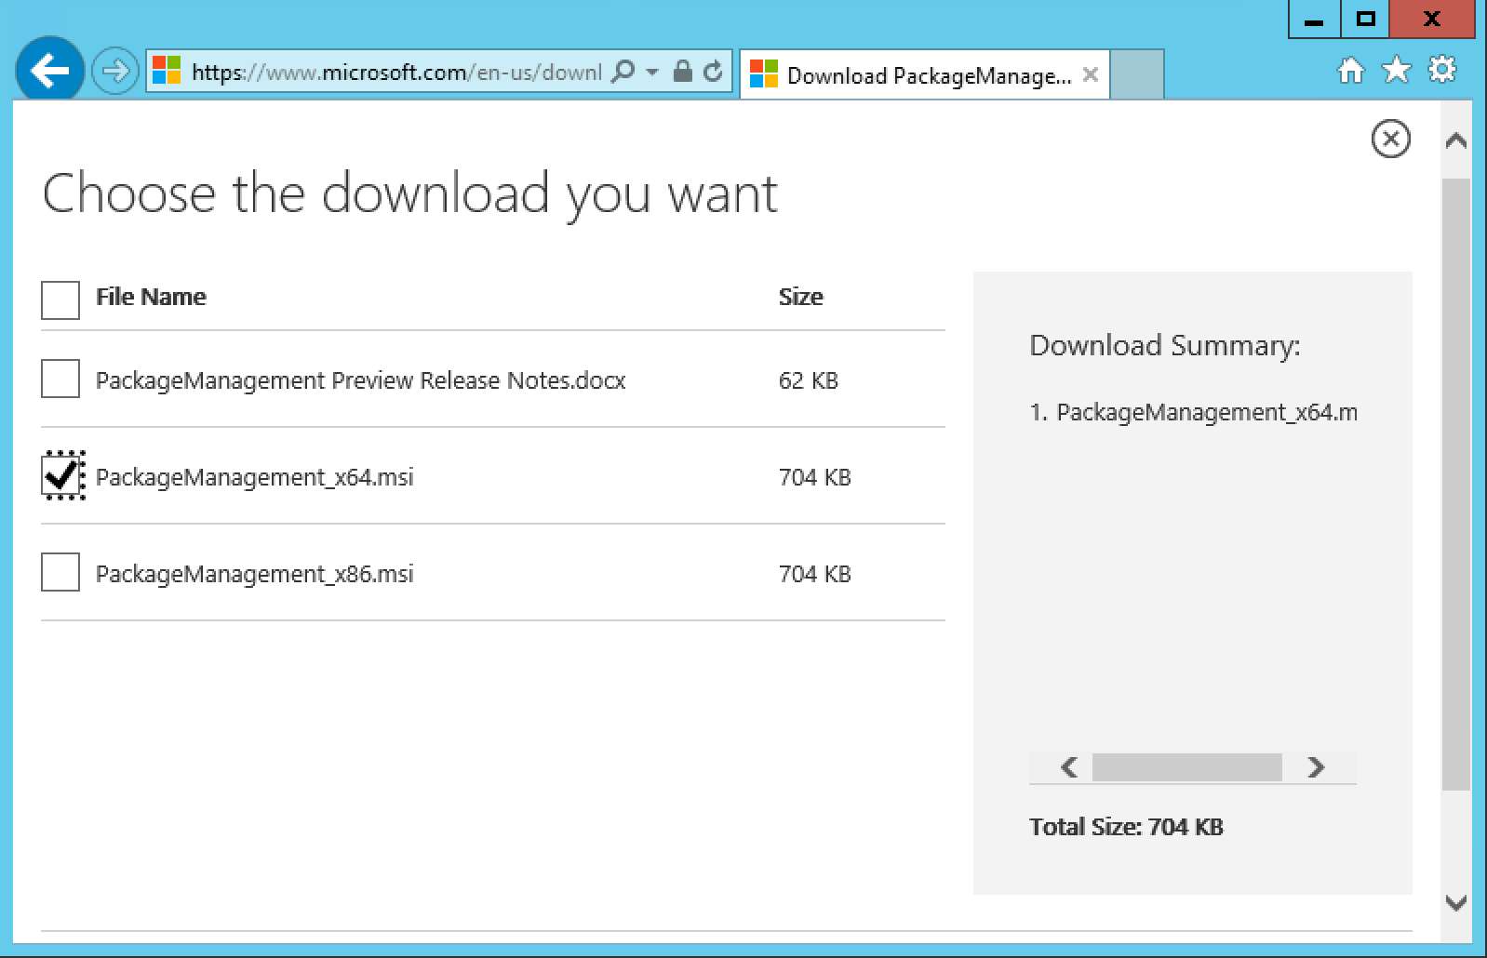The width and height of the screenshot is (1487, 958).
Task: Refresh the page with the reload icon
Action: pyautogui.click(x=713, y=72)
